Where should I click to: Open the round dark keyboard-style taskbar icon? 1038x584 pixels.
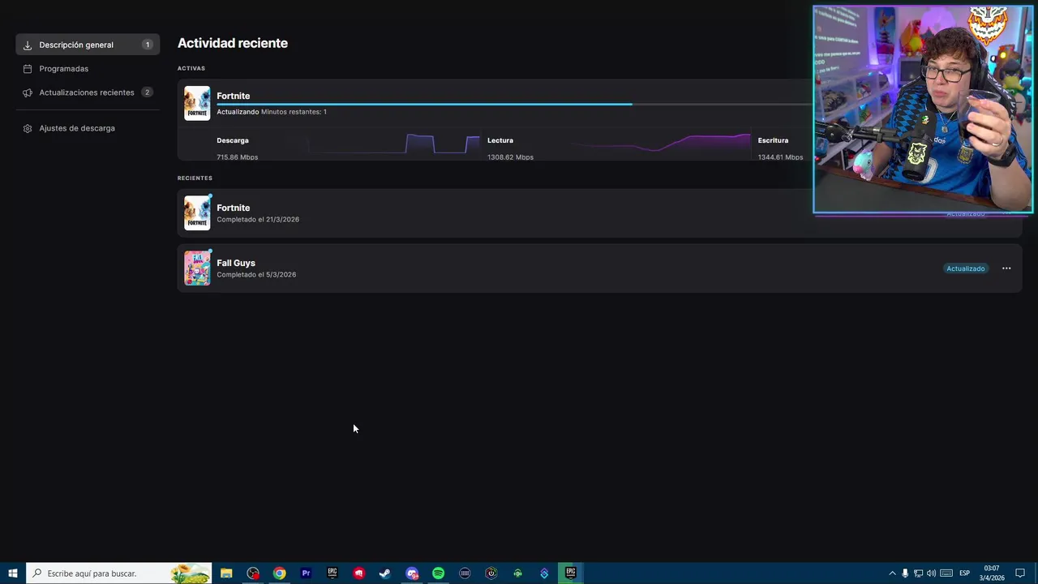465,573
